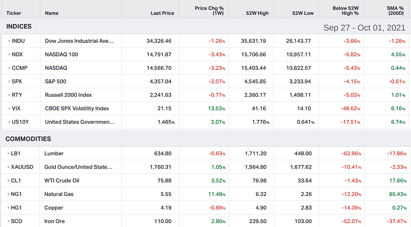Open the S&P 500 row name
The height and width of the screenshot is (227, 411).
(56, 81)
